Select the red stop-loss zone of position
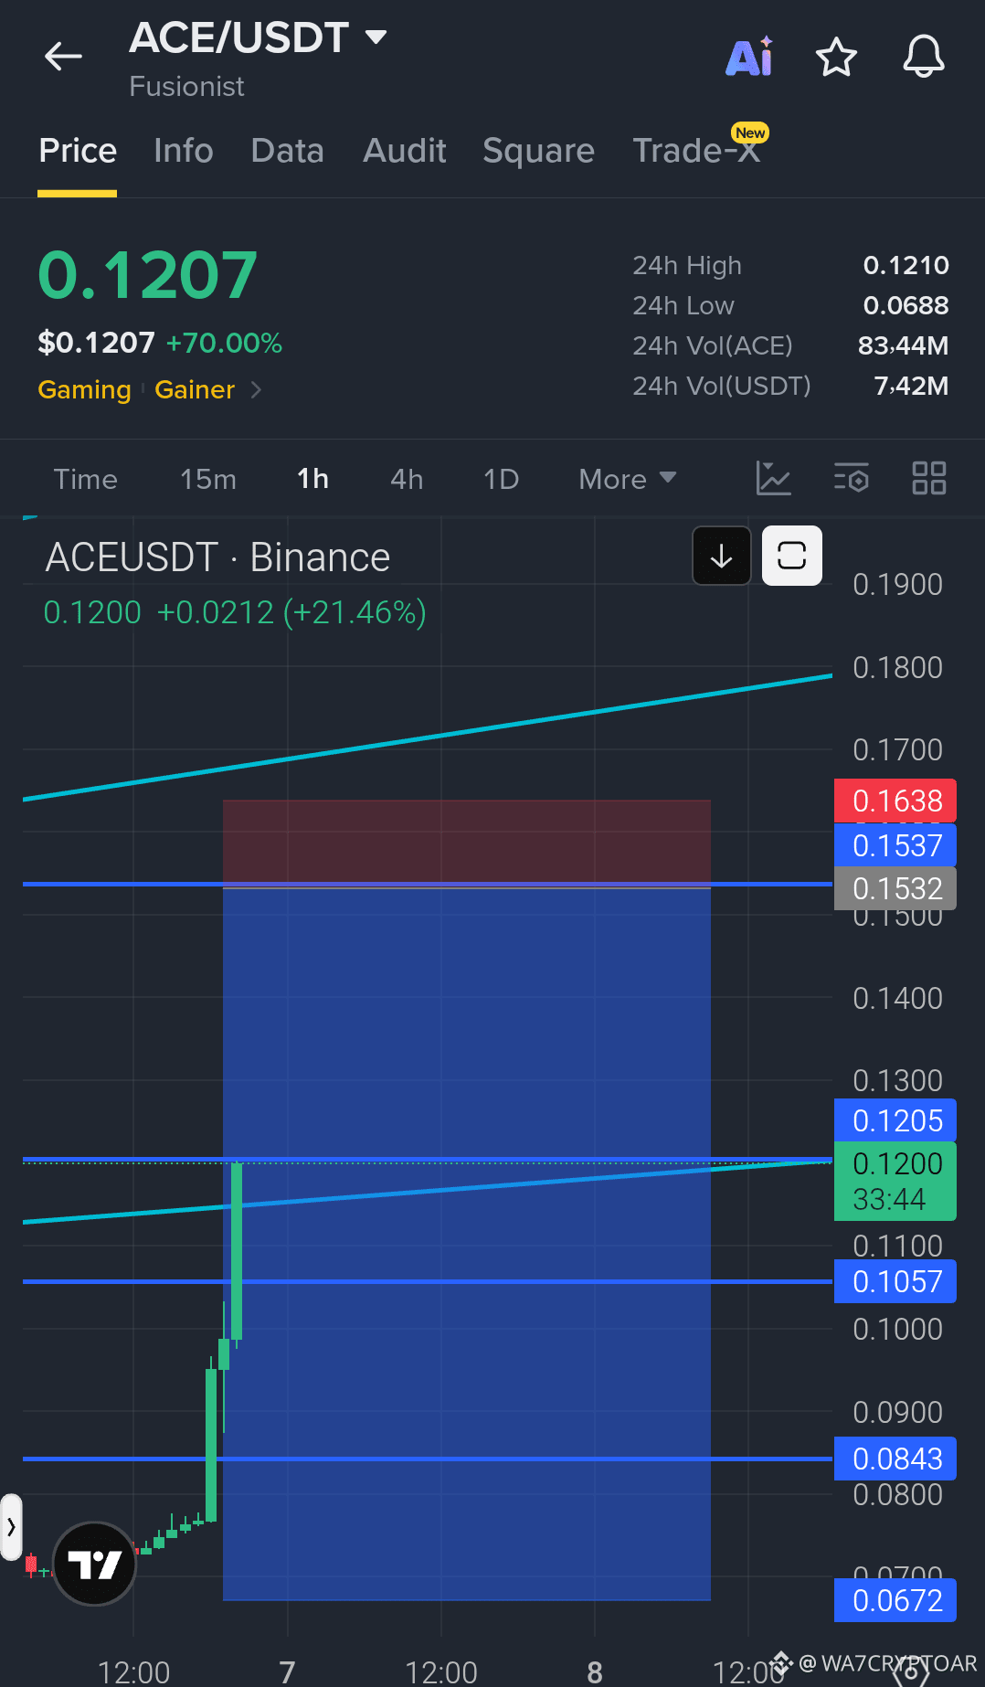985x1687 pixels. [467, 843]
